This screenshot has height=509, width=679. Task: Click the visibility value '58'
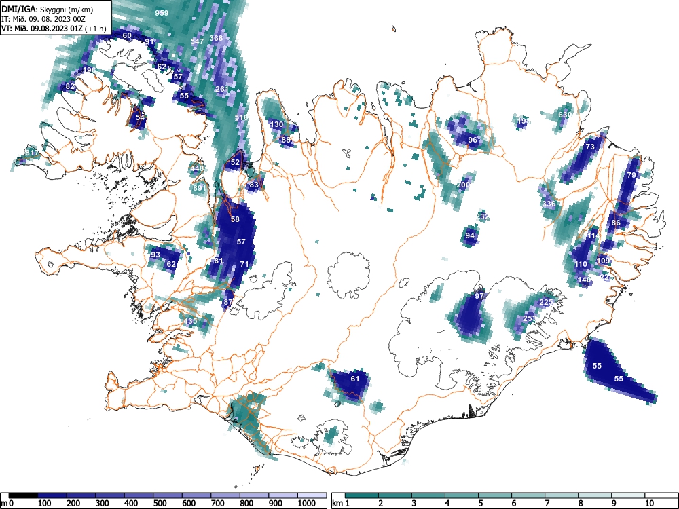click(235, 219)
